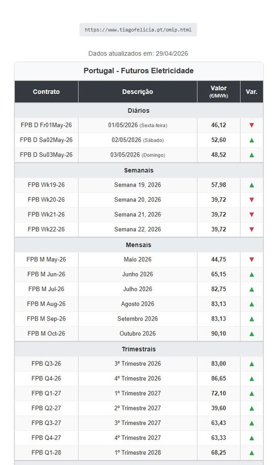Screen dimensions: 276x465
Task: Click the green up arrow for FPB D Sa02May-26
Action: tap(251, 140)
